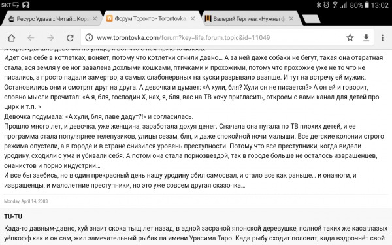Tap the favicon of the Валерий Гергиев tab
This screenshot has height=245, width=392.
[x=208, y=18]
